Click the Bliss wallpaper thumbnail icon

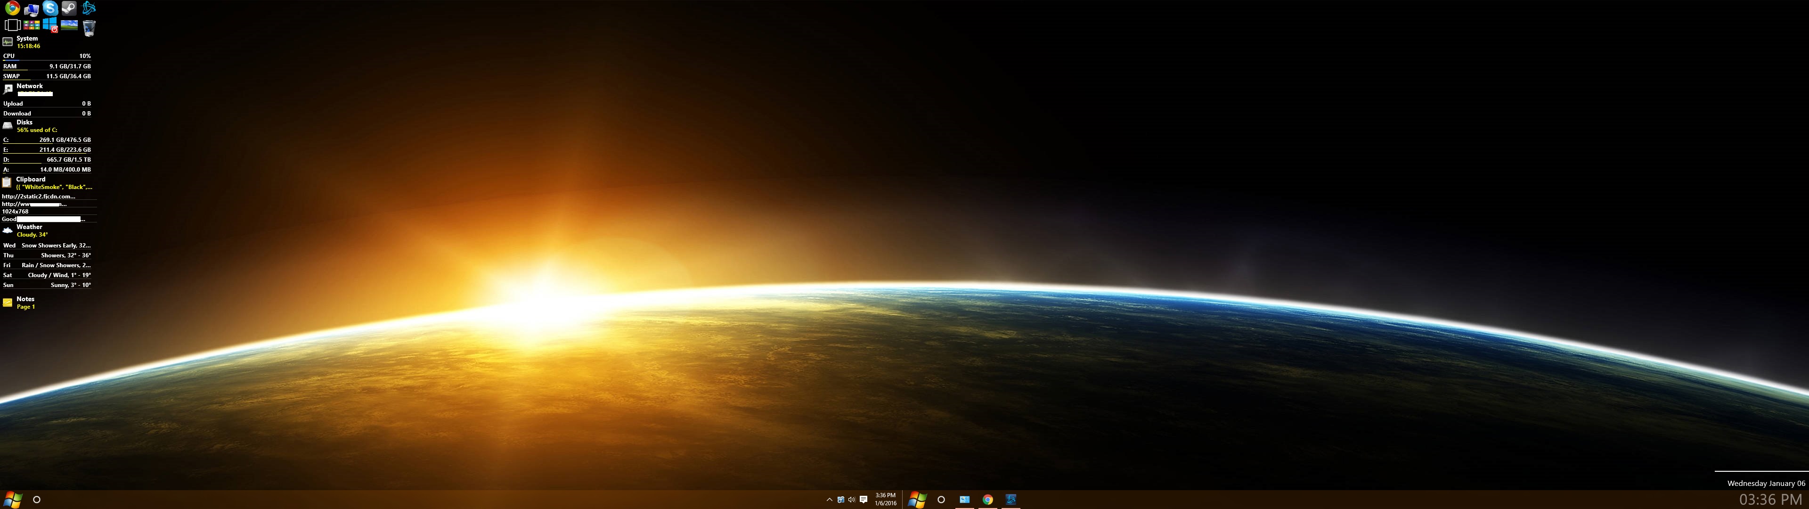tap(69, 25)
